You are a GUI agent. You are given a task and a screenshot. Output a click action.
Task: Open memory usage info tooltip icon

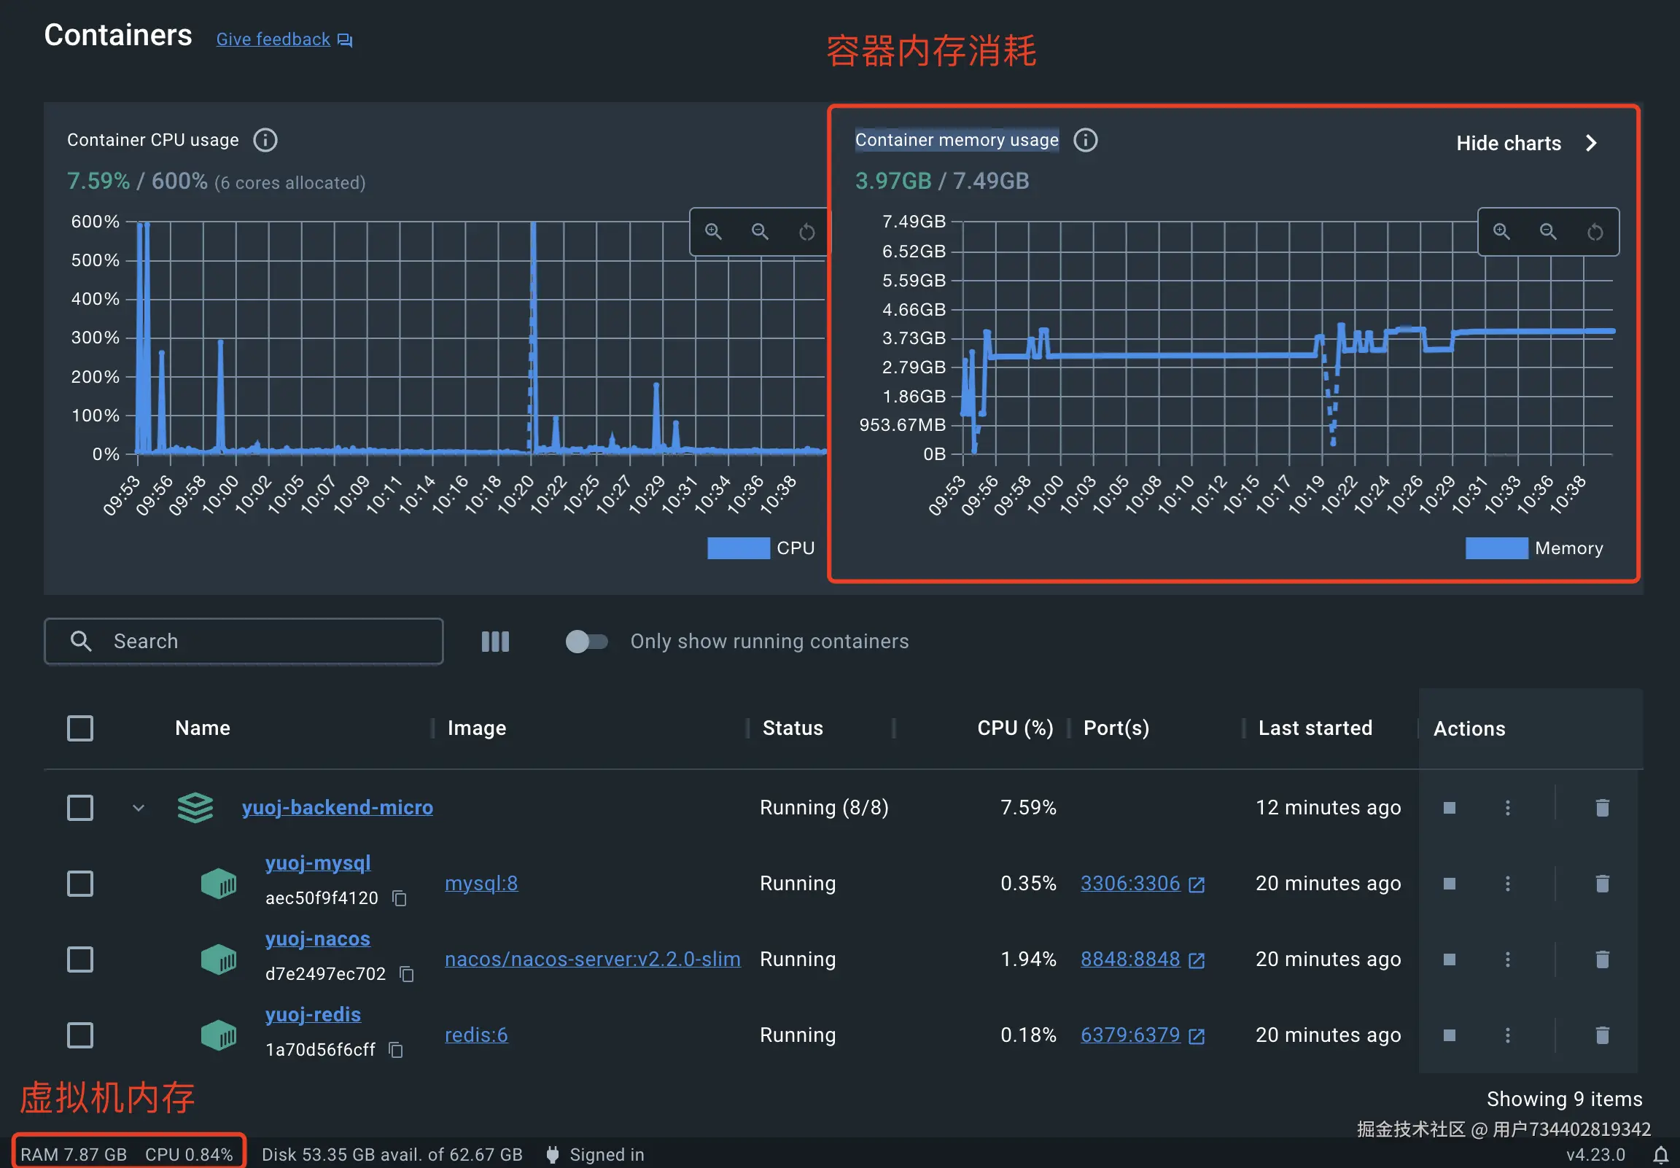click(1085, 140)
